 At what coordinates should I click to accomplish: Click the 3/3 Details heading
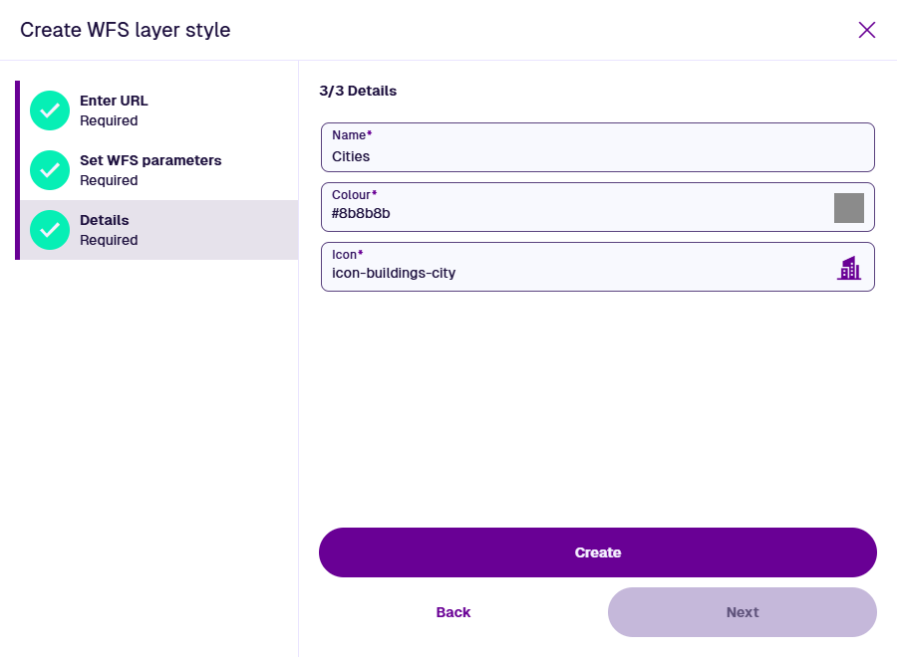(x=358, y=91)
